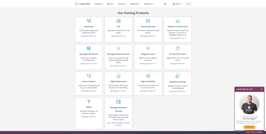Screen dimensions: 266x134
Task: Click the Dedicated card title
Action: (x=89, y=27)
